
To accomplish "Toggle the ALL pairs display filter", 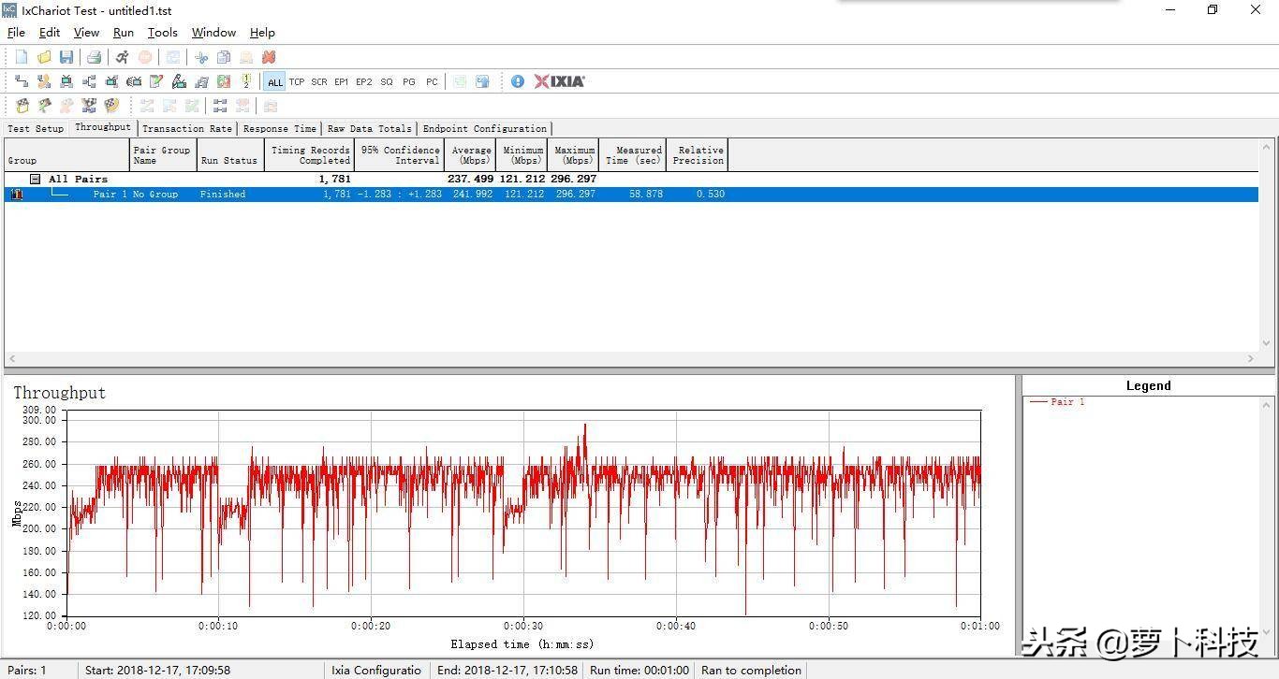I will (x=275, y=81).
